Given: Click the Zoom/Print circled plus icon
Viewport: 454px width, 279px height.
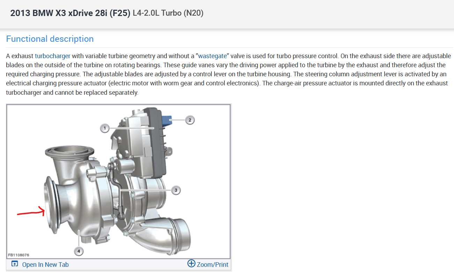Looking at the screenshot, I should pos(191,263).
